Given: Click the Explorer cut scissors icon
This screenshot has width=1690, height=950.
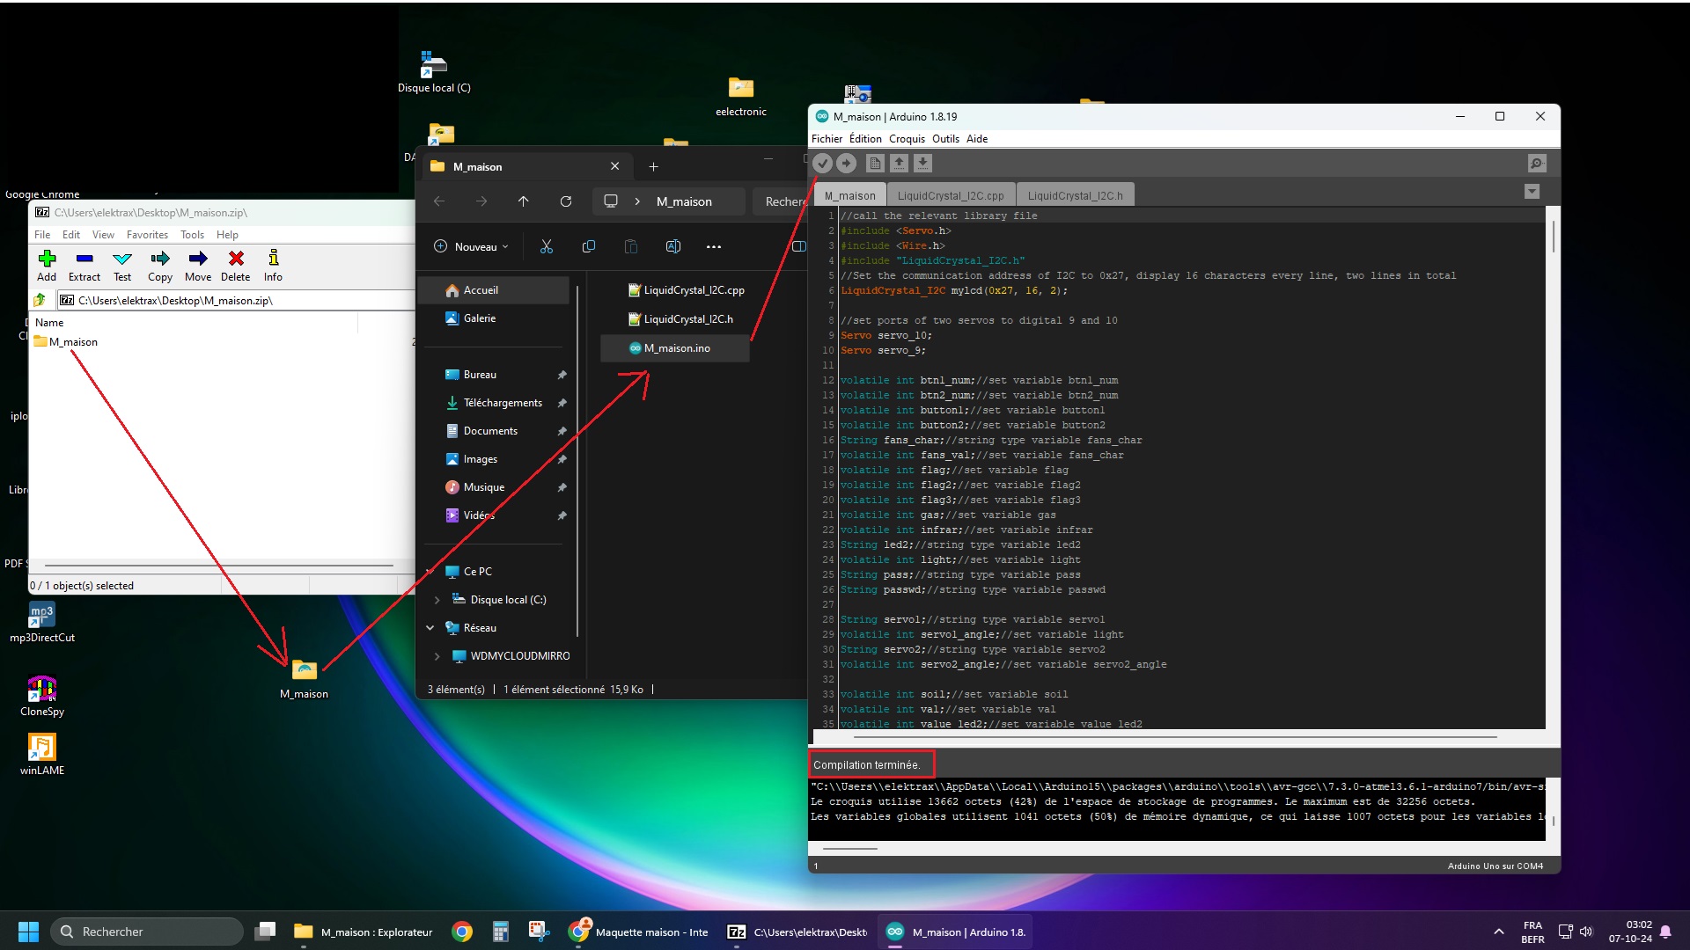Looking at the screenshot, I should tap(547, 247).
